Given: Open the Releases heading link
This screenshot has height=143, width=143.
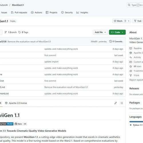Looking at the screenshot, I should [134, 89].
